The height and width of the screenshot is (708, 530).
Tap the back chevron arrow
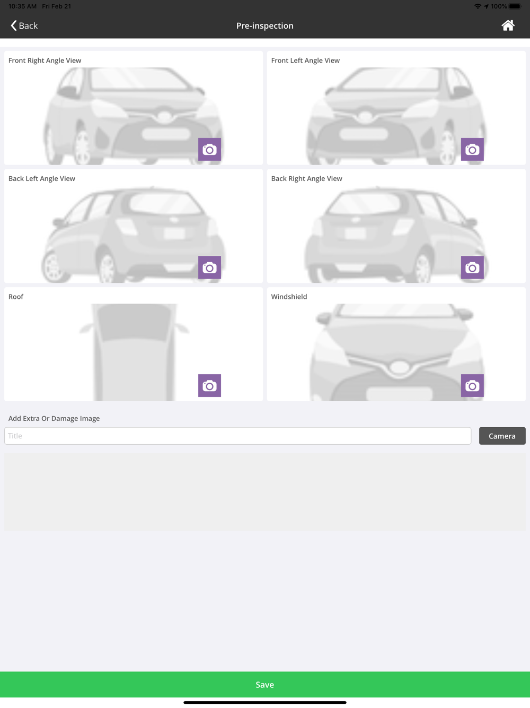click(14, 25)
